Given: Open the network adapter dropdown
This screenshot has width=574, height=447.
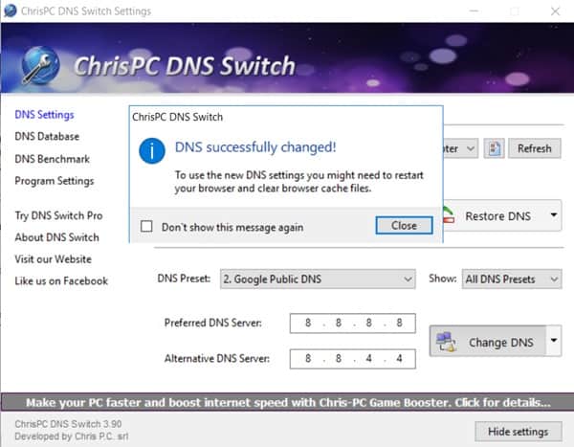Looking at the screenshot, I should point(460,148).
